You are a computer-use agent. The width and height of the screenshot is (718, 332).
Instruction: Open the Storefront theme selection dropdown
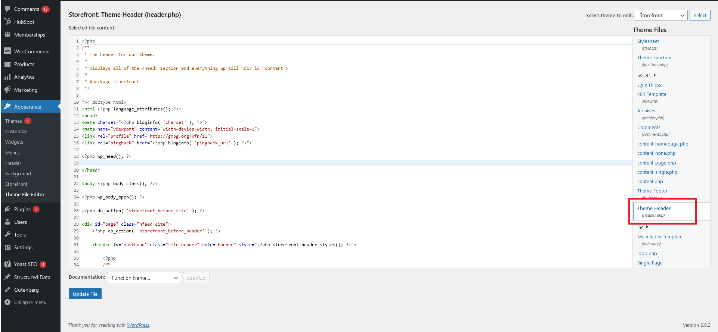(660, 15)
